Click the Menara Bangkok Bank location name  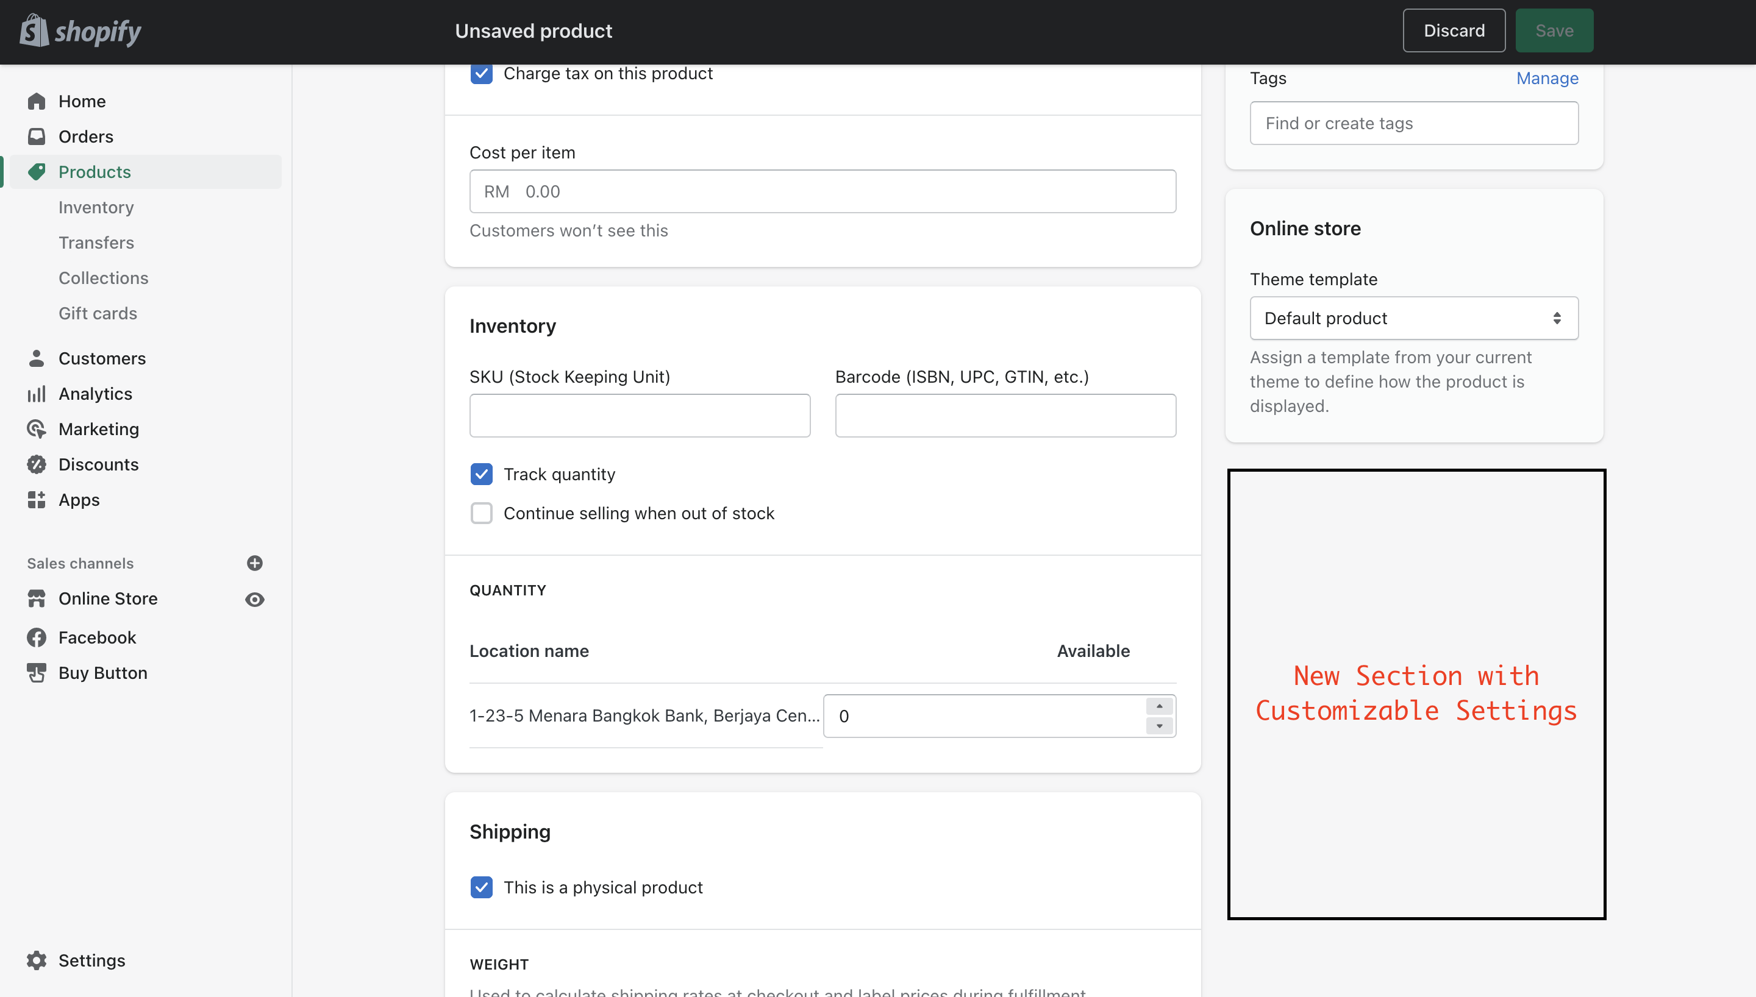[x=644, y=715]
